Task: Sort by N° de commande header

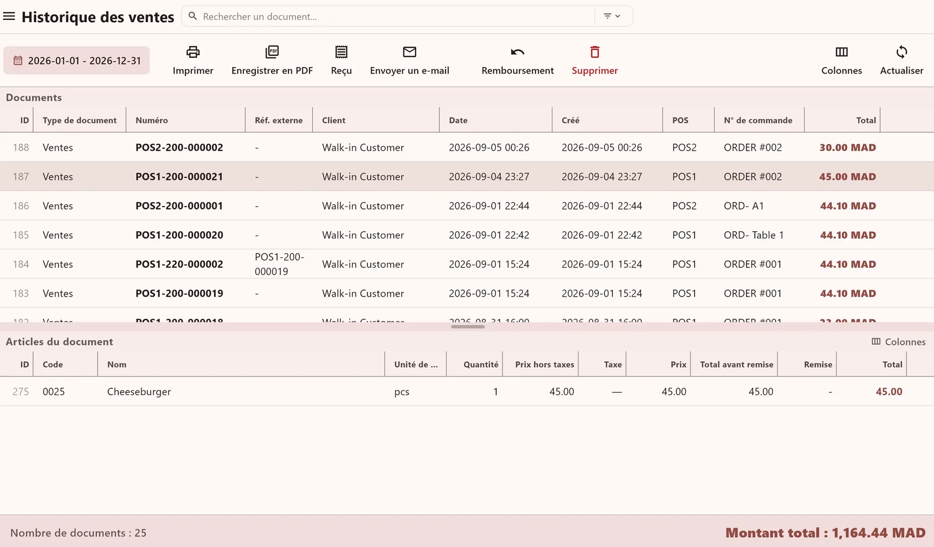Action: point(758,120)
